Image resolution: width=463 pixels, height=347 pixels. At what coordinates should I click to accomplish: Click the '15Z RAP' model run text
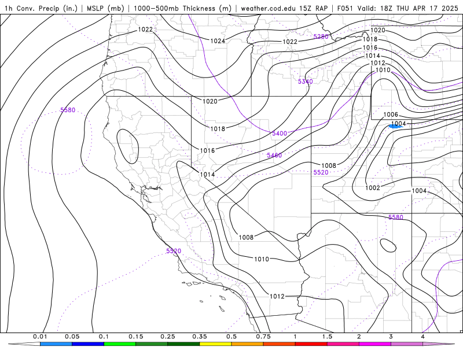pyautogui.click(x=313, y=8)
